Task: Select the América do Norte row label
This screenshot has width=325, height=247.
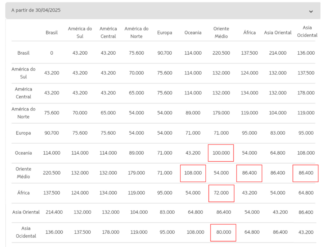Action: point(23,113)
